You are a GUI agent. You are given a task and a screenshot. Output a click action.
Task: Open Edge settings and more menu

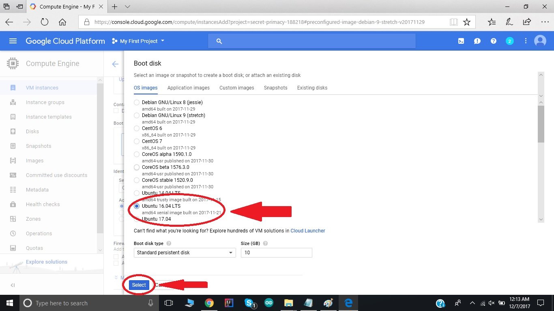click(x=545, y=22)
